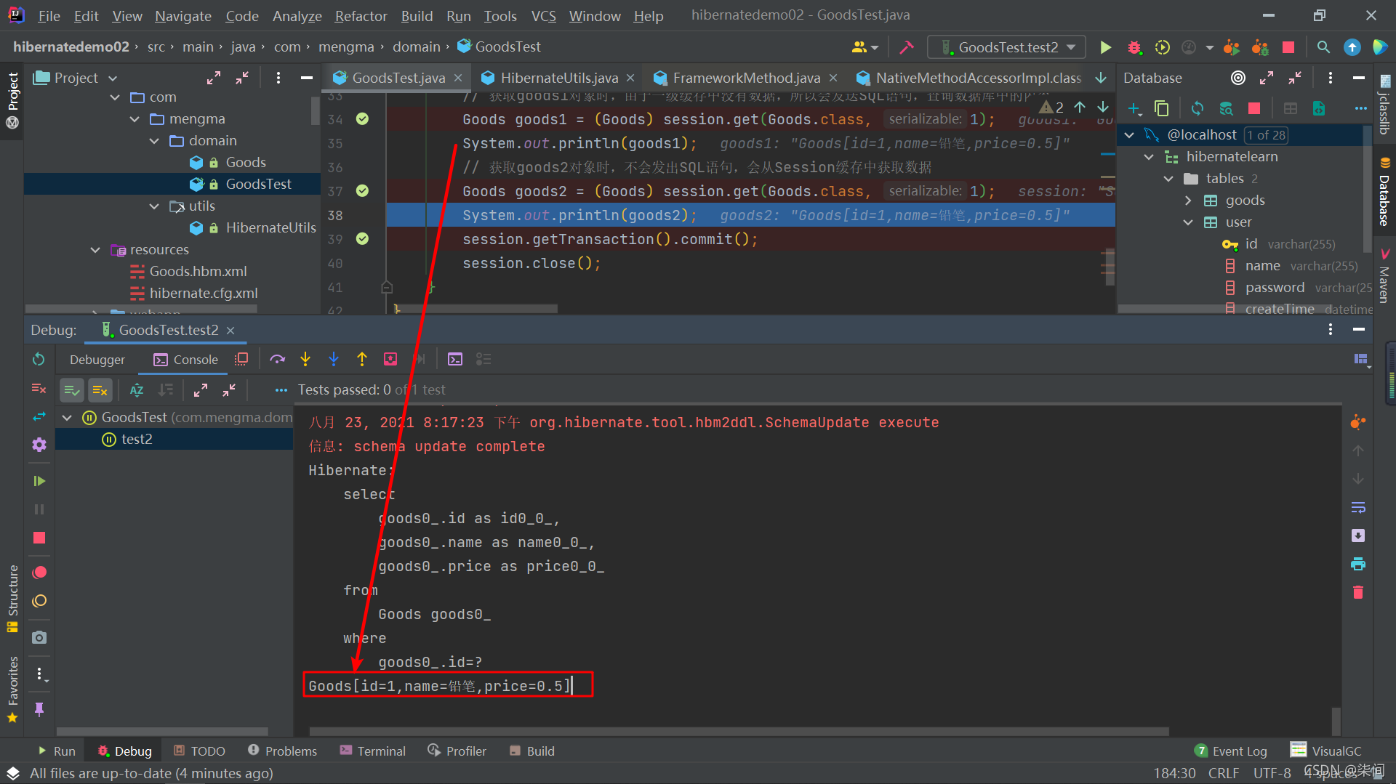Clear console output trash icon
Screen dimensions: 1396x784
pyautogui.click(x=1358, y=592)
